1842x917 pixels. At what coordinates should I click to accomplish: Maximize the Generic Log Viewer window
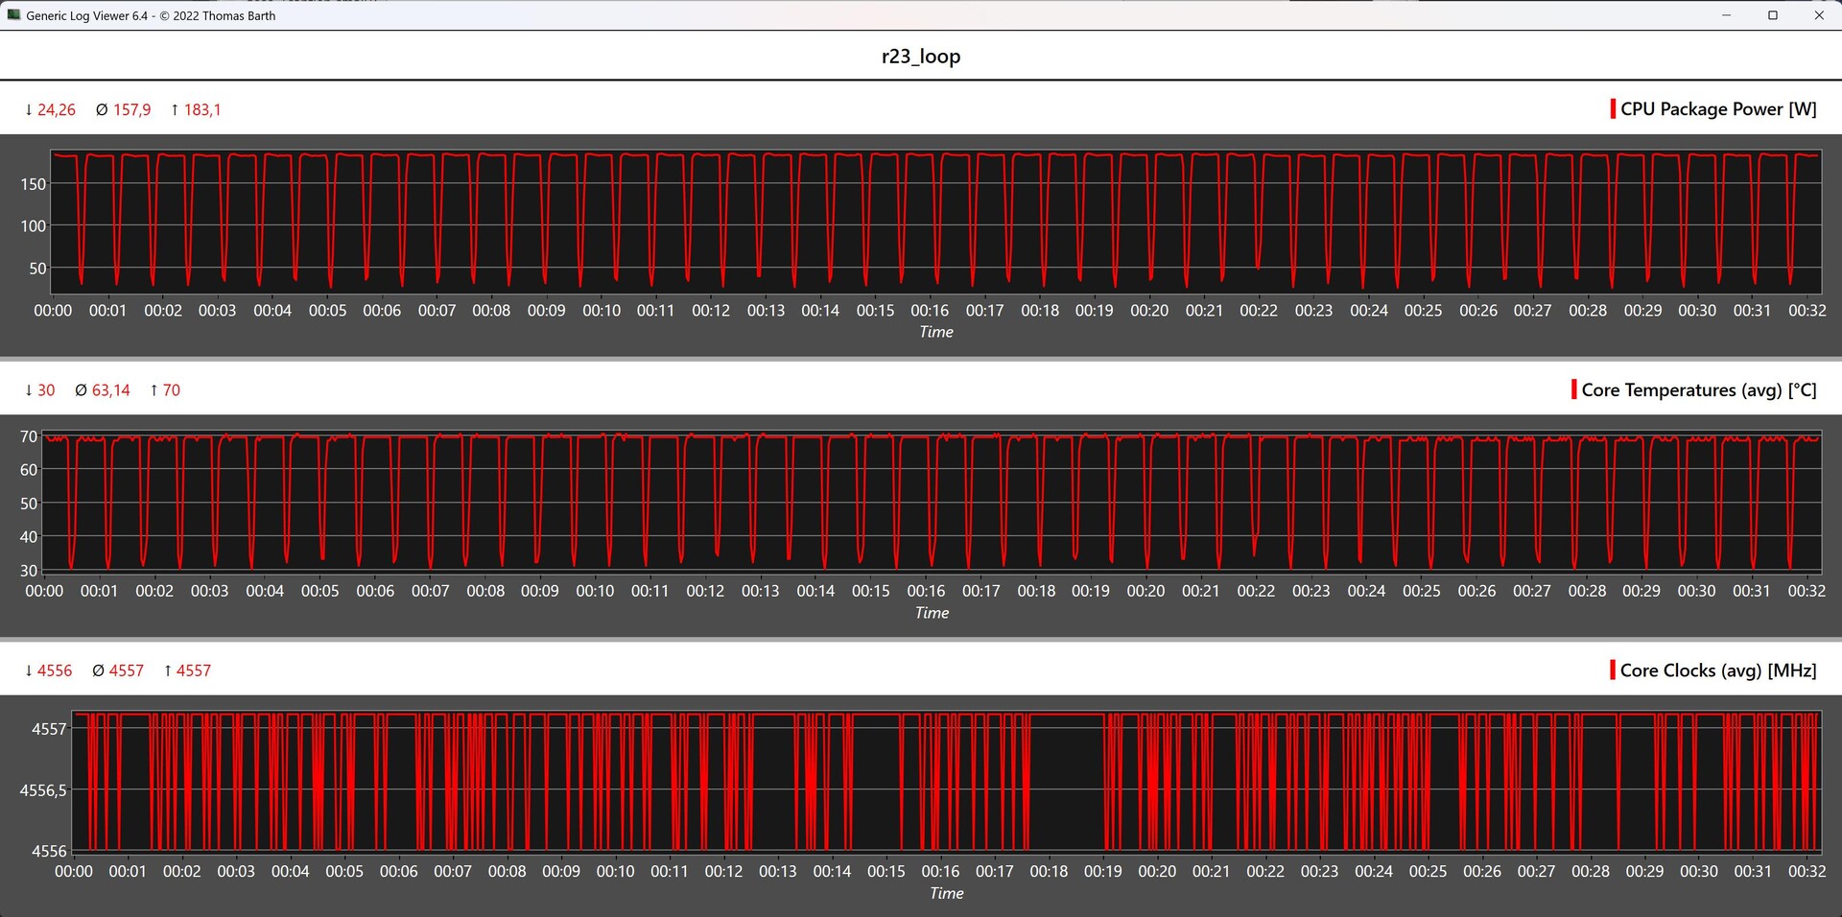coord(1773,15)
